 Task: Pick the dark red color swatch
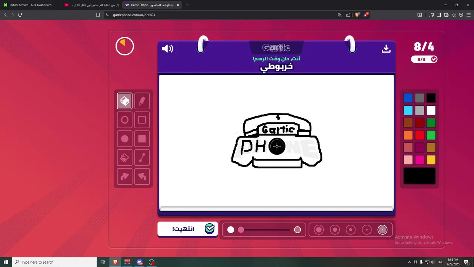[x=420, y=123]
